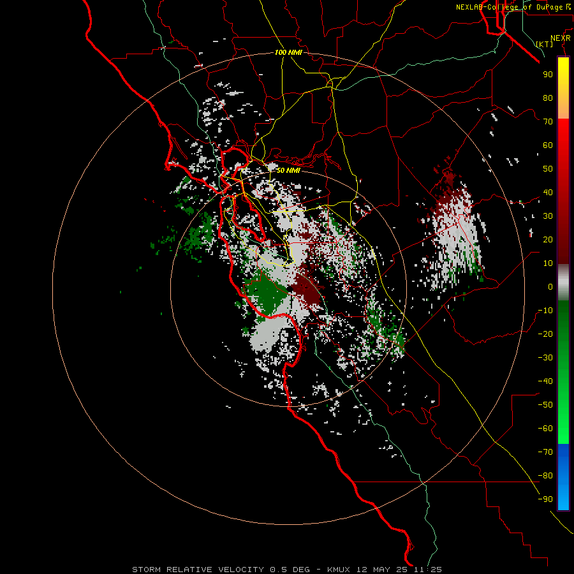Click the "NEXR" label above the color scale
The height and width of the screenshot is (574, 574).
(561, 38)
